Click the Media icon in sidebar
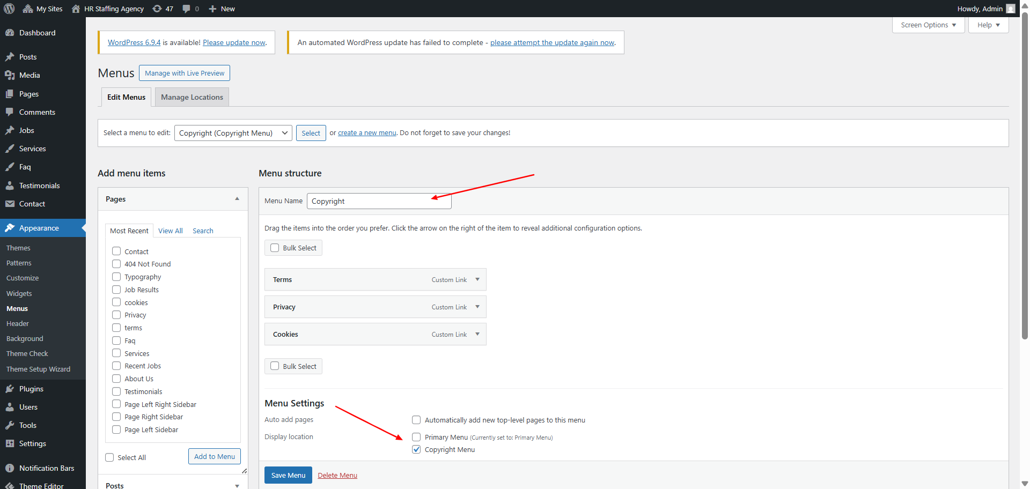This screenshot has width=1030, height=489. 10,75
